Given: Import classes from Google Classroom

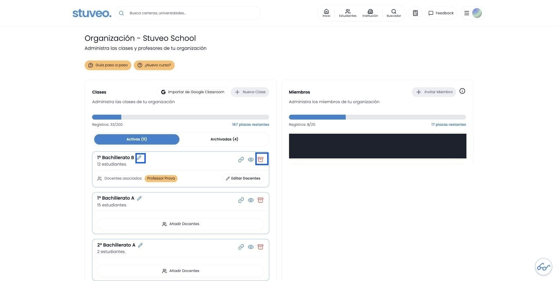Looking at the screenshot, I should pos(192,92).
